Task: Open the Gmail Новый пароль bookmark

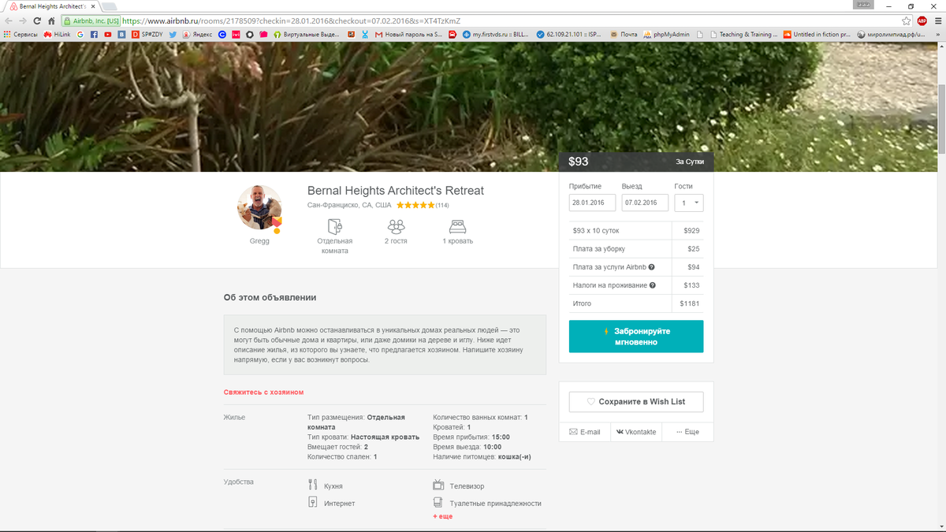Action: [x=408, y=35]
